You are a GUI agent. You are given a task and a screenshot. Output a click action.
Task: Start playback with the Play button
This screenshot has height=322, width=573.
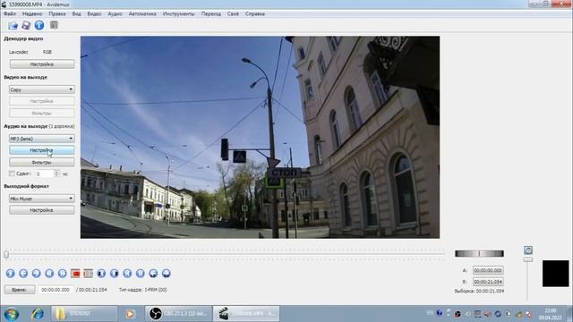10,274
